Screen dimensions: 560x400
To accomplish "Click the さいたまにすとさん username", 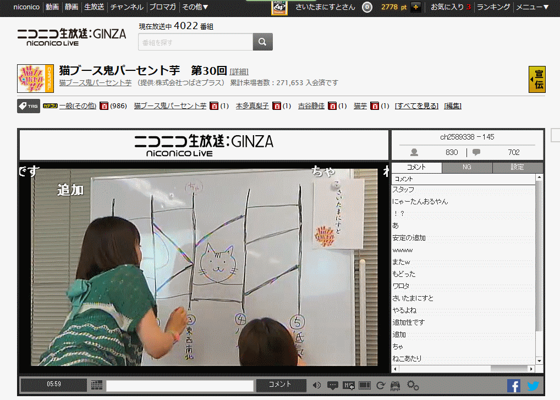I will pyautogui.click(x=325, y=7).
